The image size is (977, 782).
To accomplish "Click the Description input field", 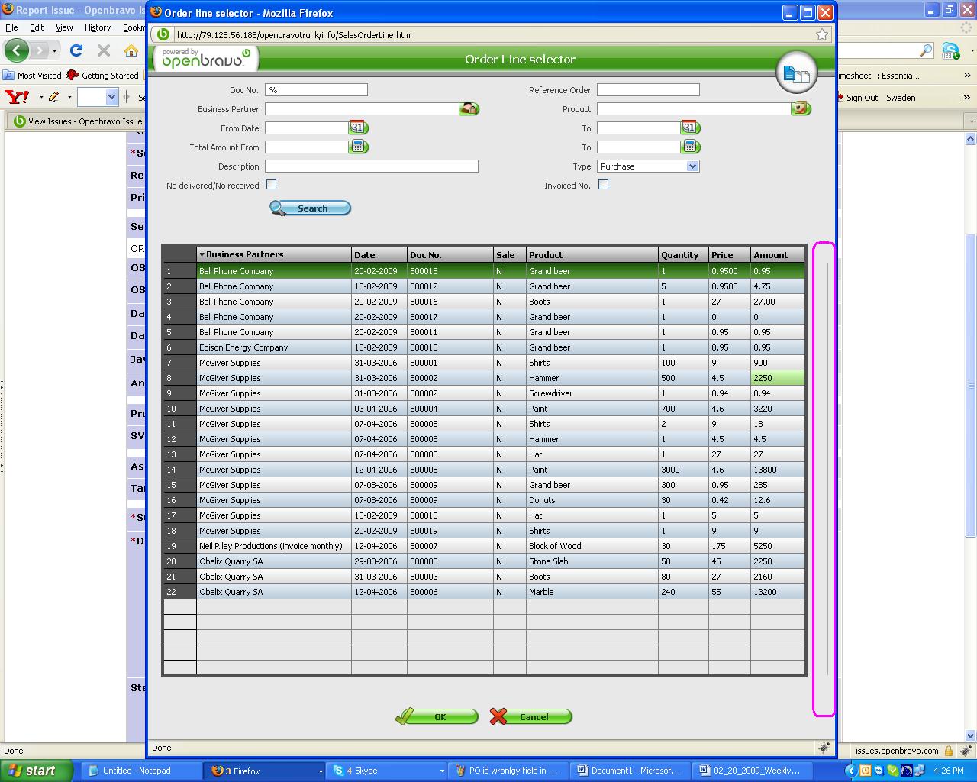I will pyautogui.click(x=371, y=166).
